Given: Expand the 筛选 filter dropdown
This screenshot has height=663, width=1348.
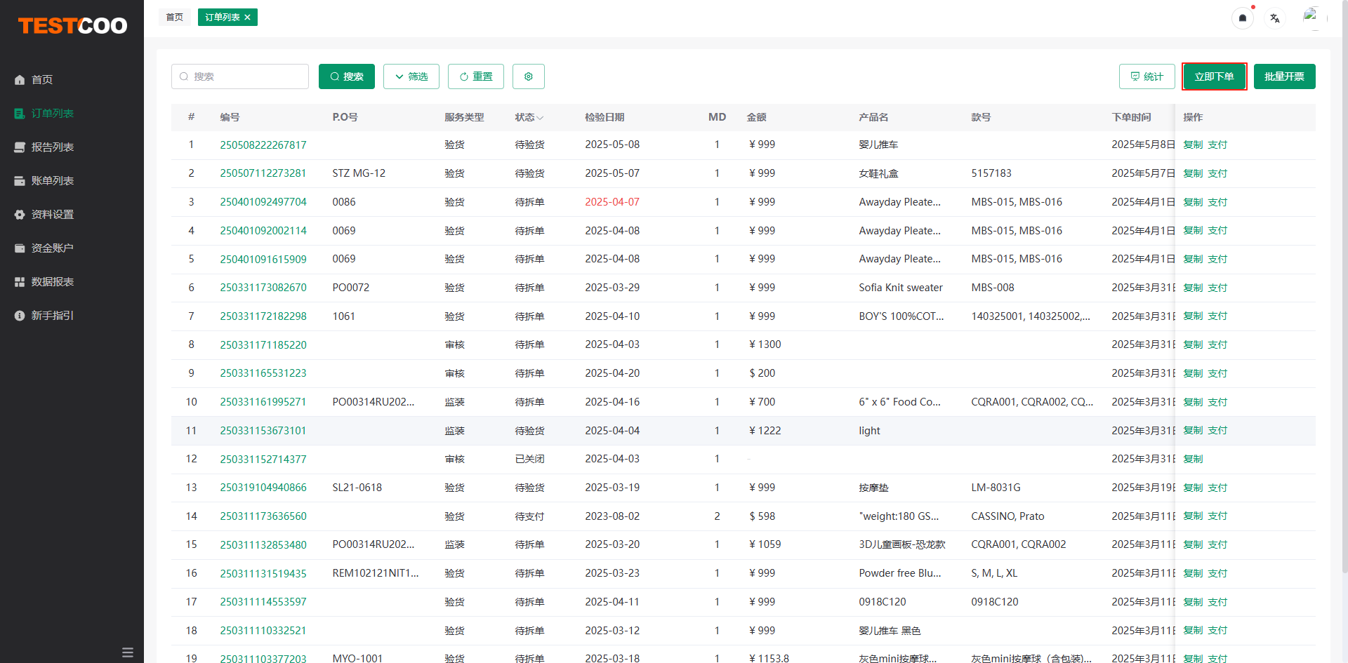Looking at the screenshot, I should (x=411, y=76).
